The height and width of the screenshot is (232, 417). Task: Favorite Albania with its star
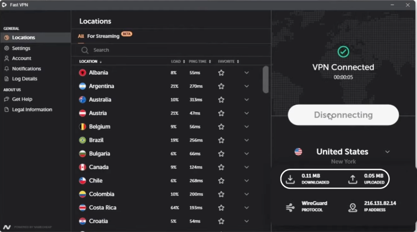coord(221,72)
